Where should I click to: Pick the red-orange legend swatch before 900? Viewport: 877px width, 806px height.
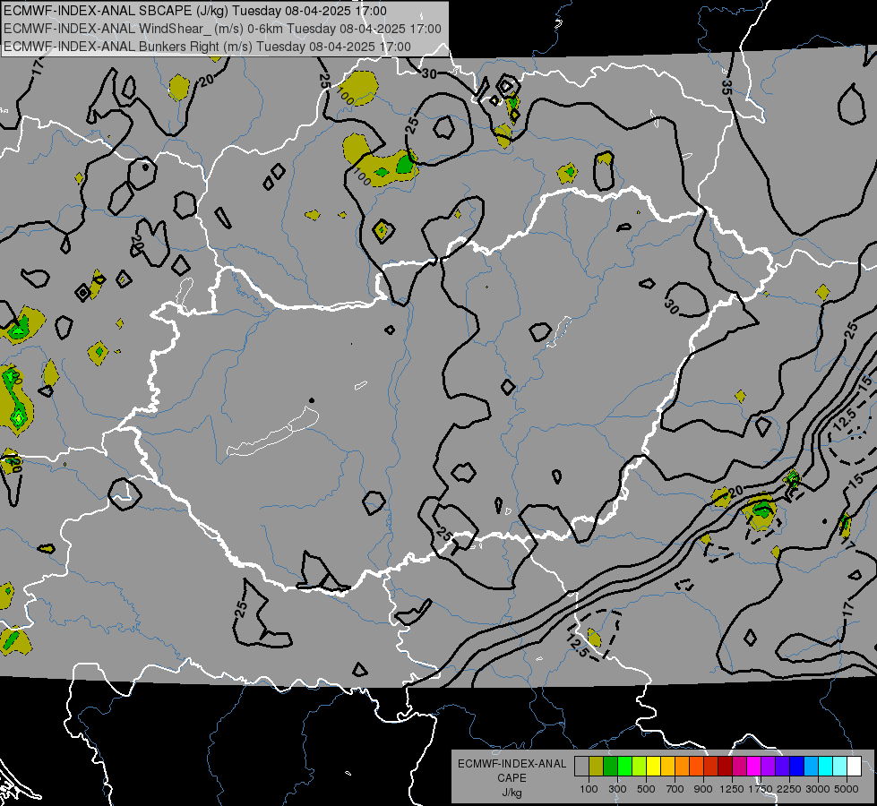tap(696, 767)
